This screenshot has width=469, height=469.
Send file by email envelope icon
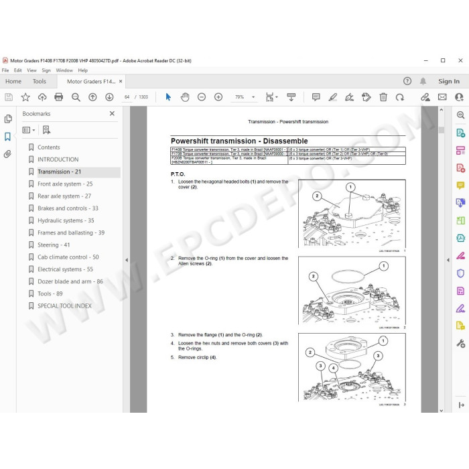tap(442, 97)
